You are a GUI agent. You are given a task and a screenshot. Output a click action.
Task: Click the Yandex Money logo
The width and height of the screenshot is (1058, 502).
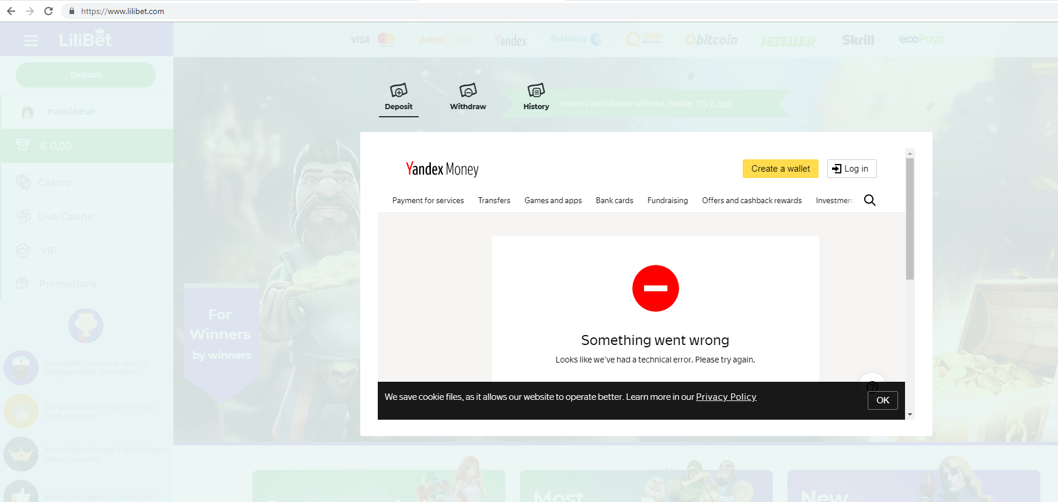[x=442, y=169]
